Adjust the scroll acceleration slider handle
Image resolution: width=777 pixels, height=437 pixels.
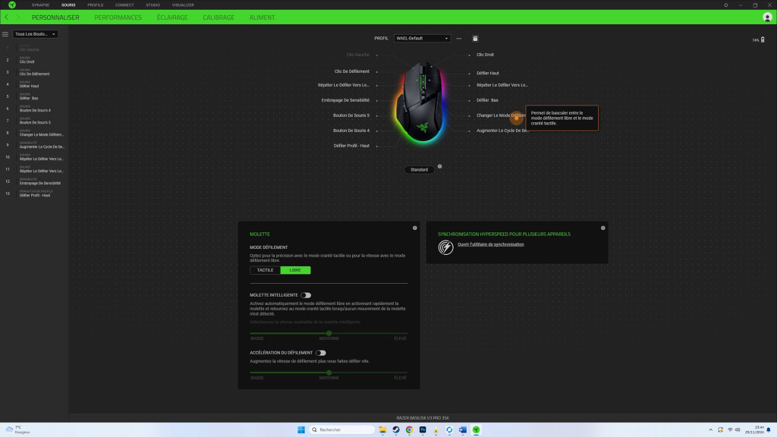[329, 373]
